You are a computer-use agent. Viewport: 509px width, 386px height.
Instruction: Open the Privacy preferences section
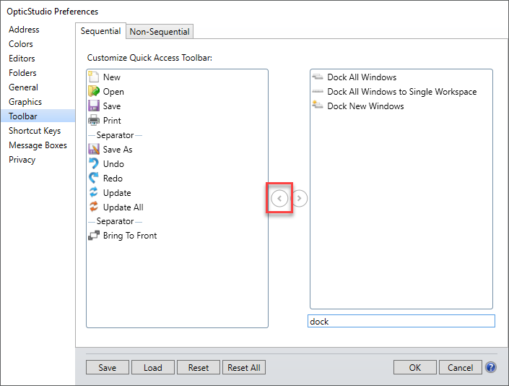coord(22,160)
